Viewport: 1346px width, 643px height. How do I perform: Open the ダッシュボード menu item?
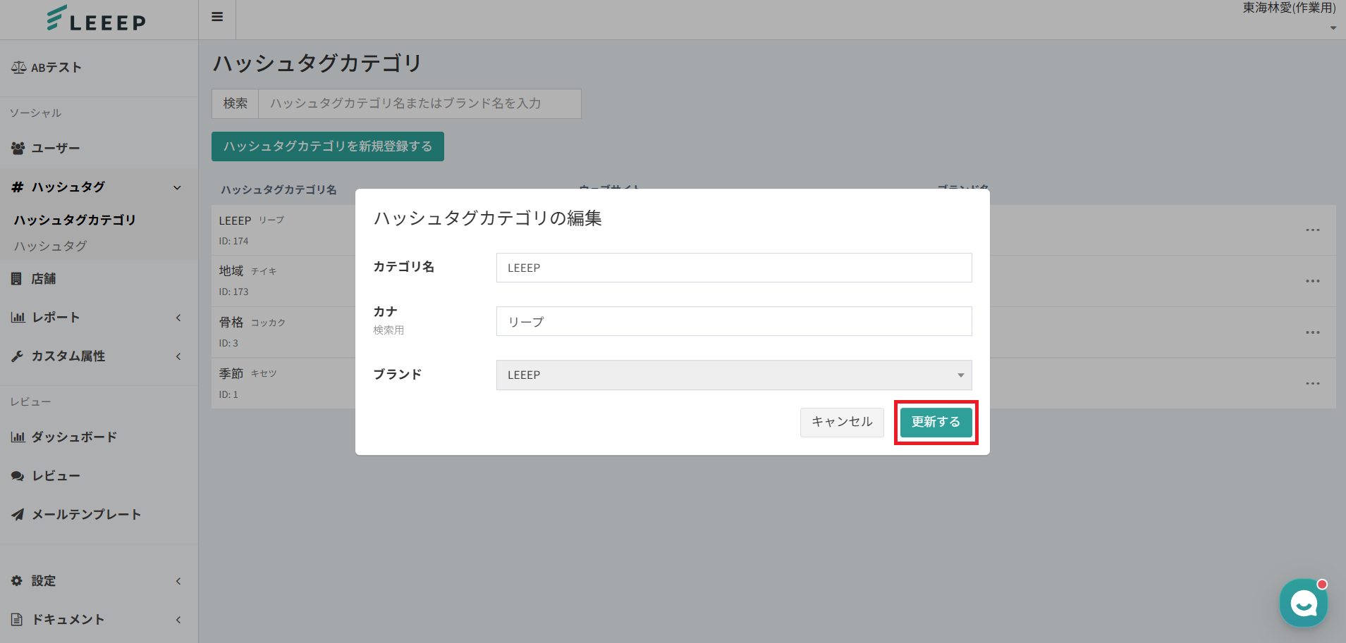(73, 437)
